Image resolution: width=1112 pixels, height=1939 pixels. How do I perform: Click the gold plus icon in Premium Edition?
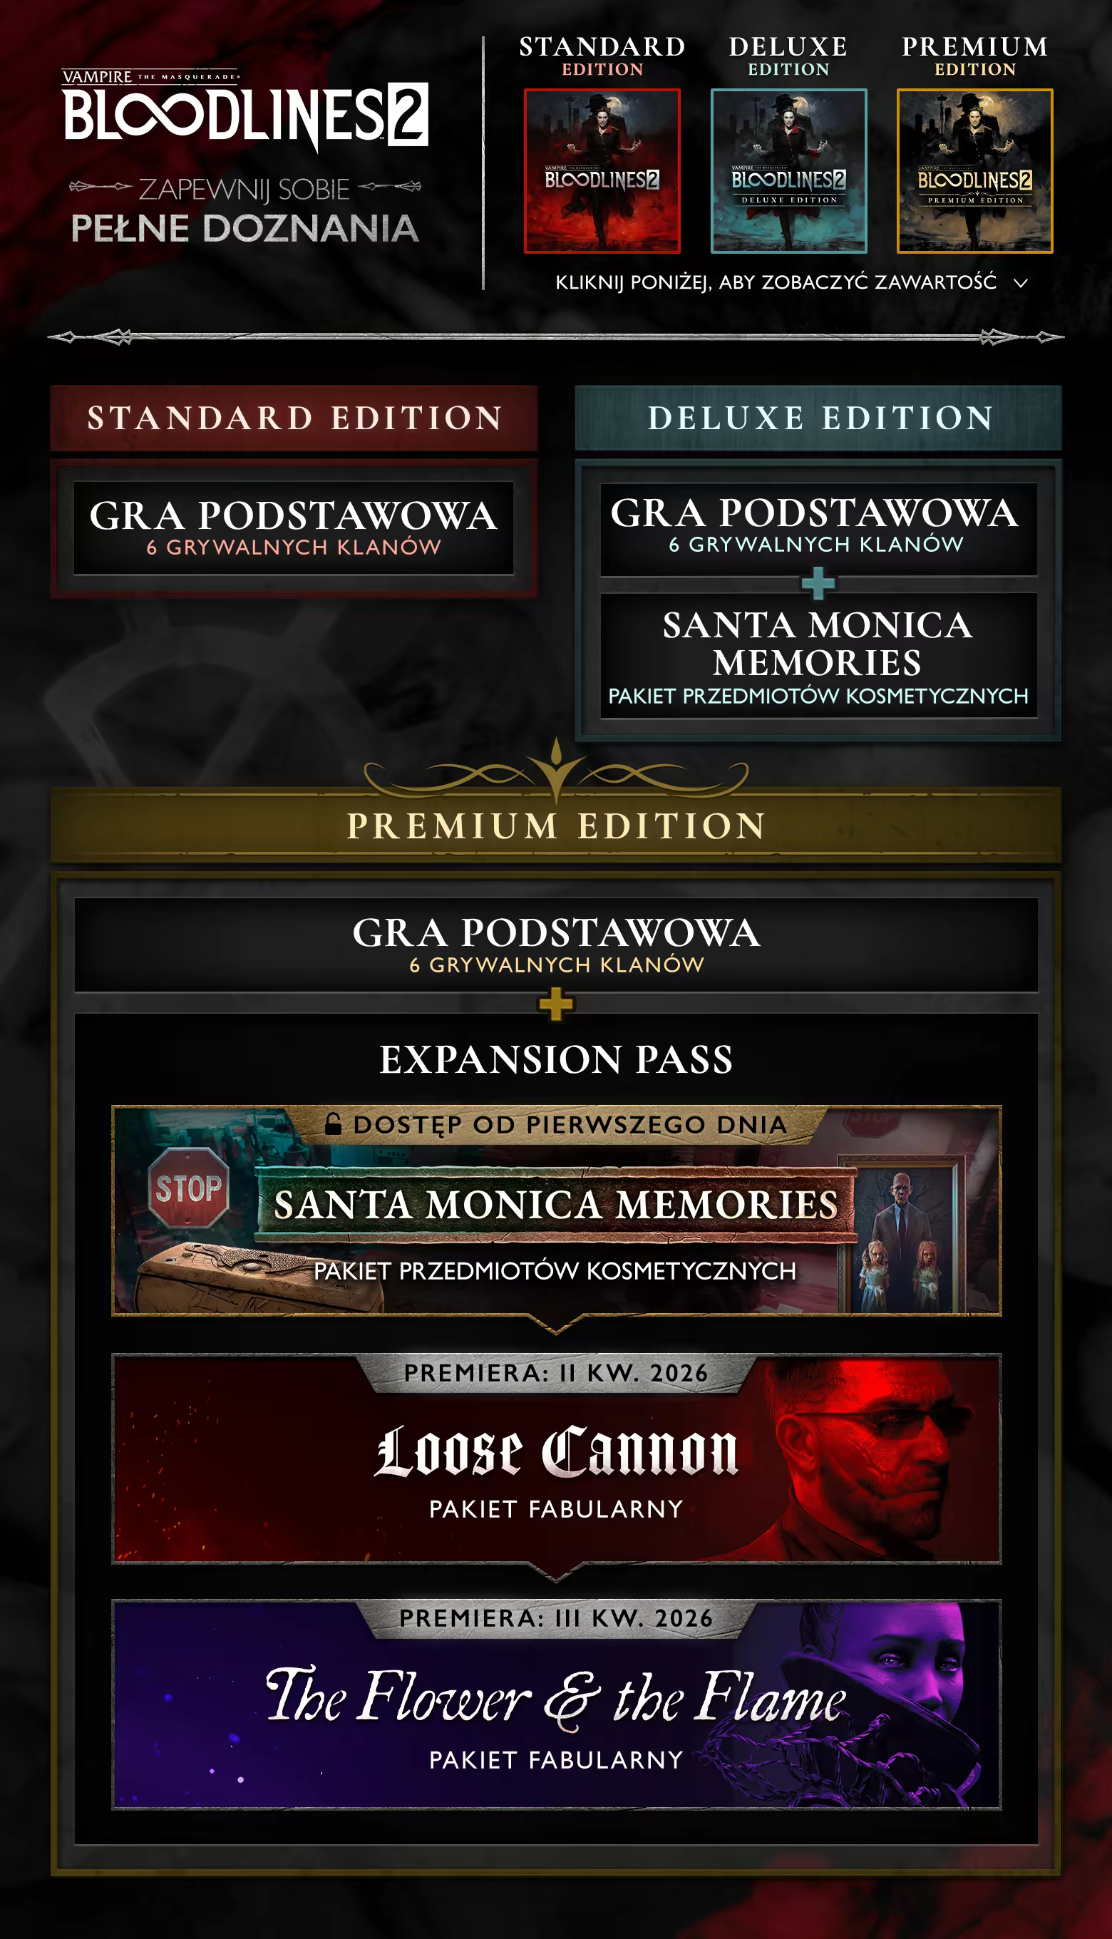click(556, 1004)
